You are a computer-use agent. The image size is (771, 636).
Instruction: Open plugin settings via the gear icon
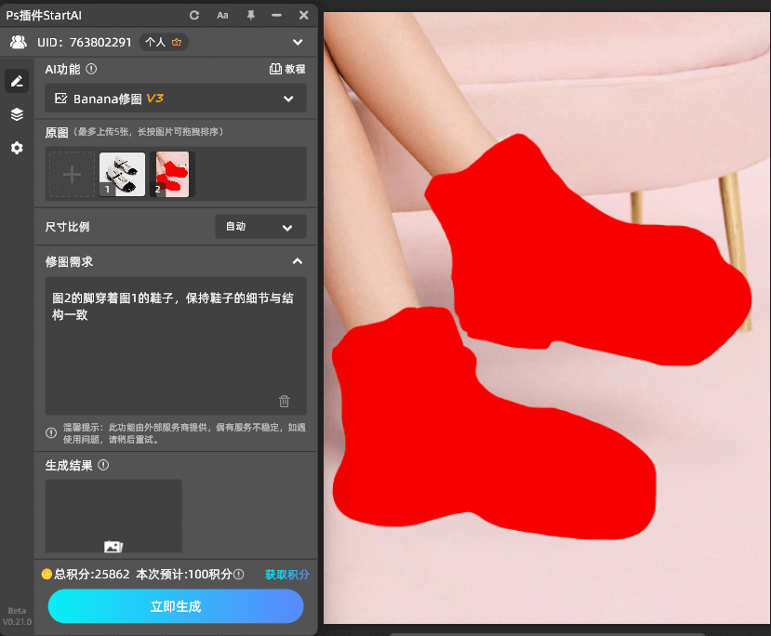coord(16,148)
